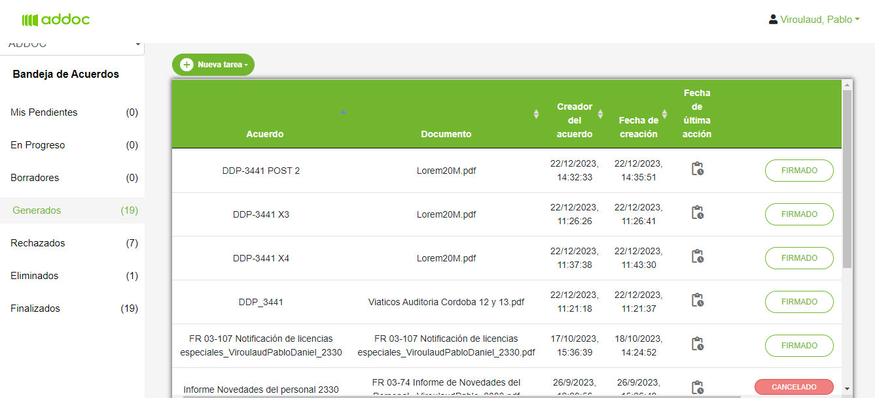875x398 pixels.
Task: Sort table by Acuerdo column arrow
Action: [x=343, y=112]
